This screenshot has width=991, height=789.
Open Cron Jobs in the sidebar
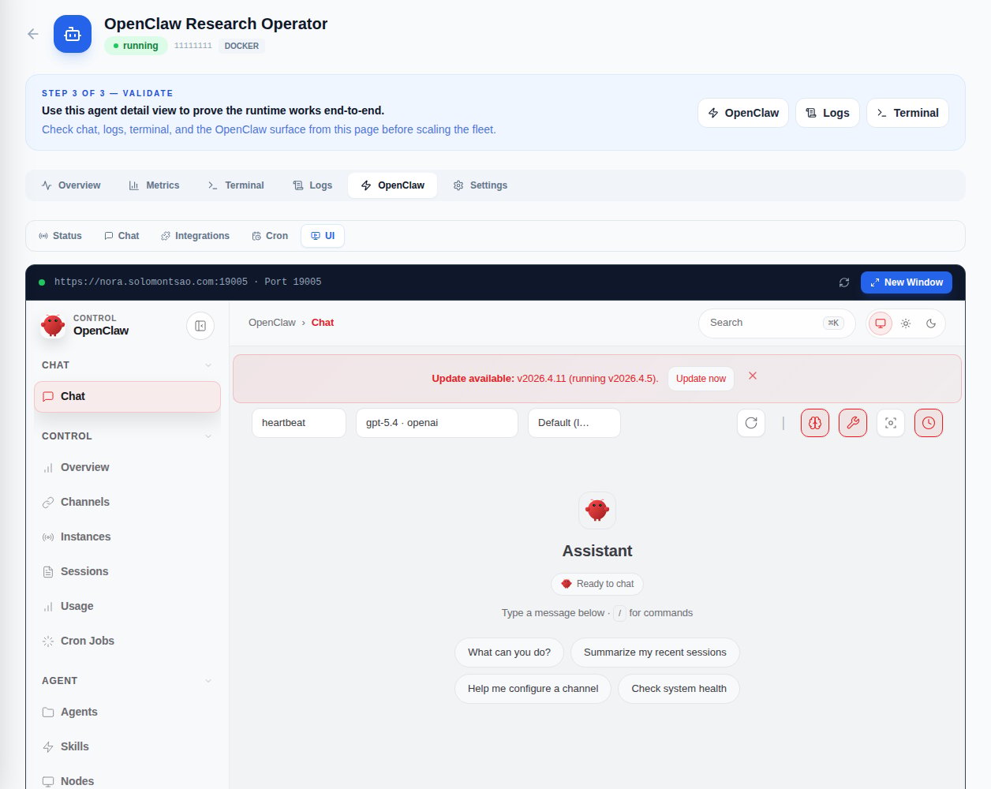pyautogui.click(x=127, y=641)
